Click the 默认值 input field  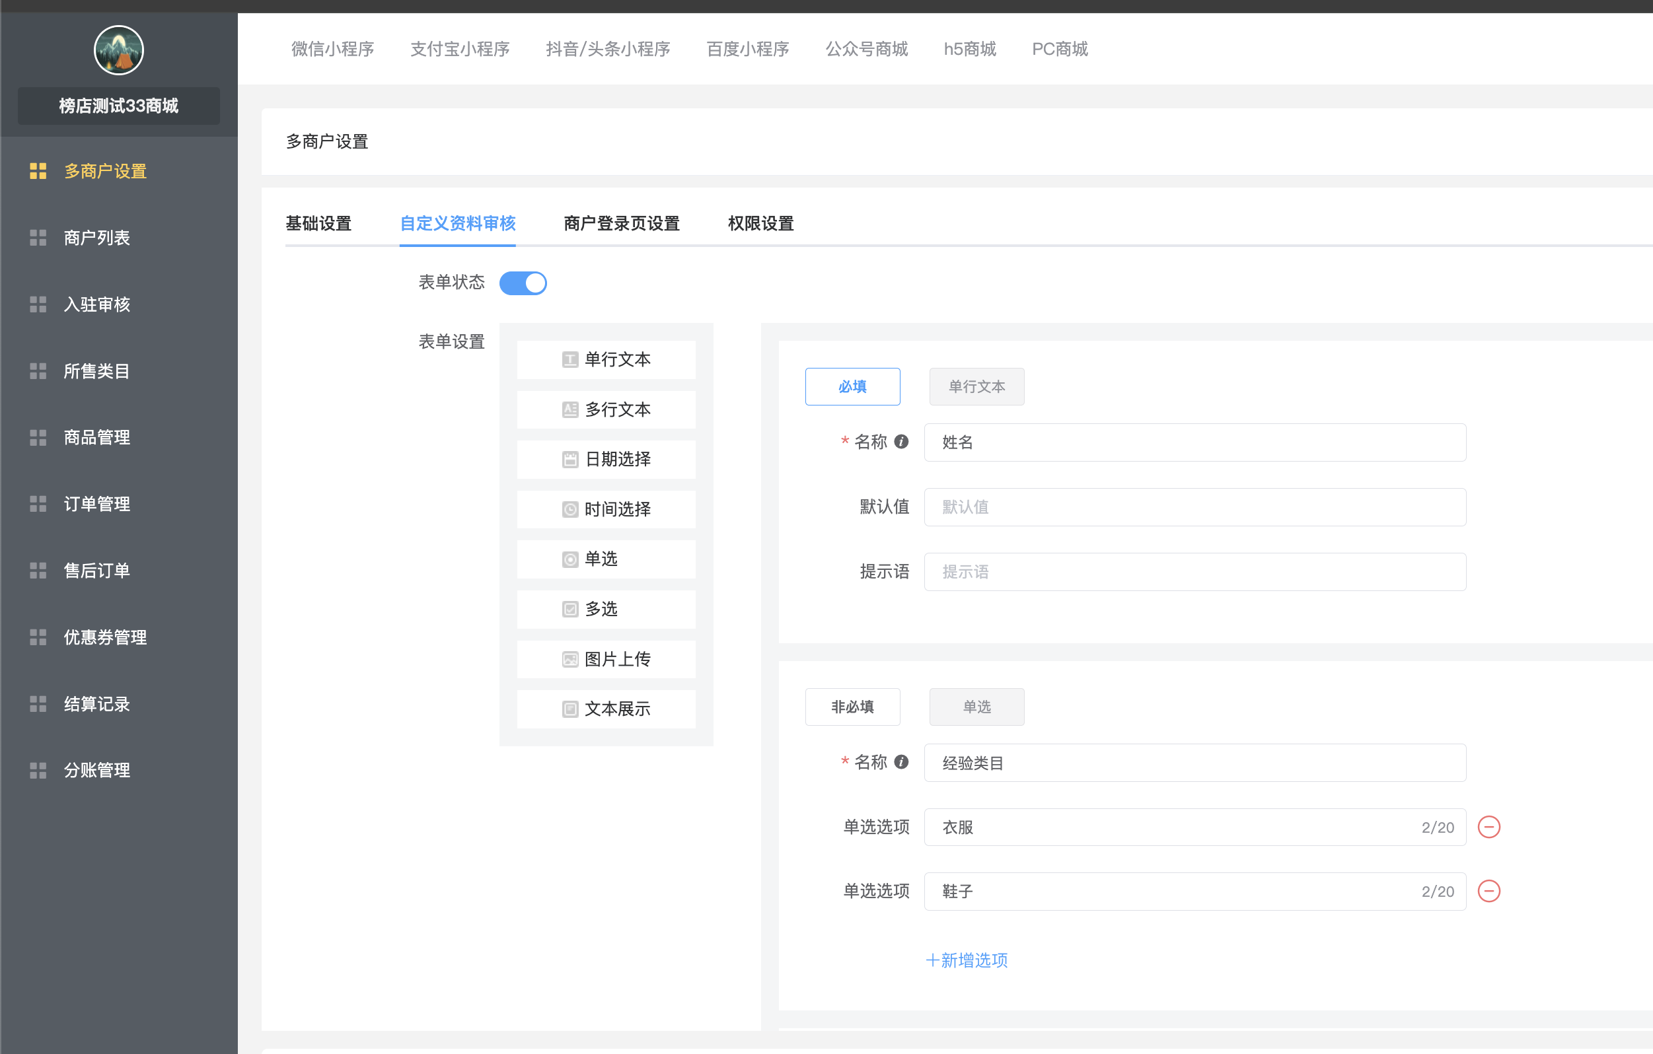tap(1194, 507)
